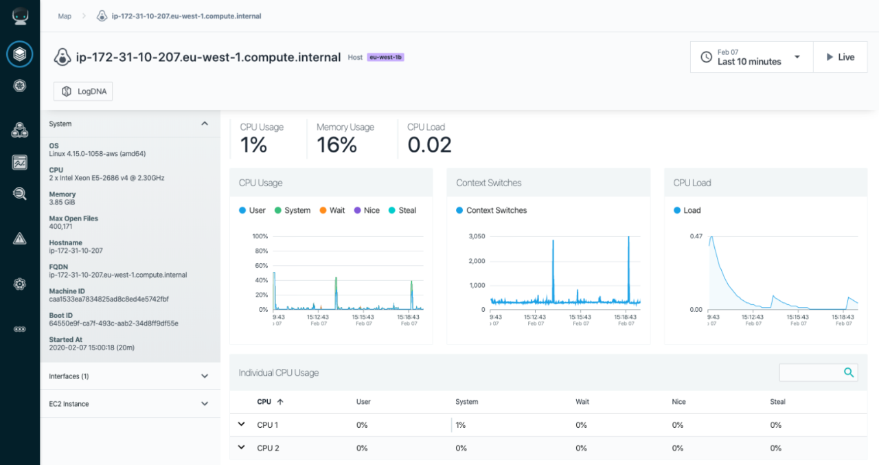Open Alerts via the warning triangle icon
This screenshot has width=879, height=465.
pyautogui.click(x=19, y=238)
